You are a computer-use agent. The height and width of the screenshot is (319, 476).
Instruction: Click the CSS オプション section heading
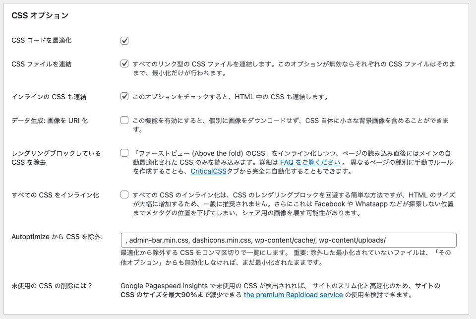click(x=40, y=15)
